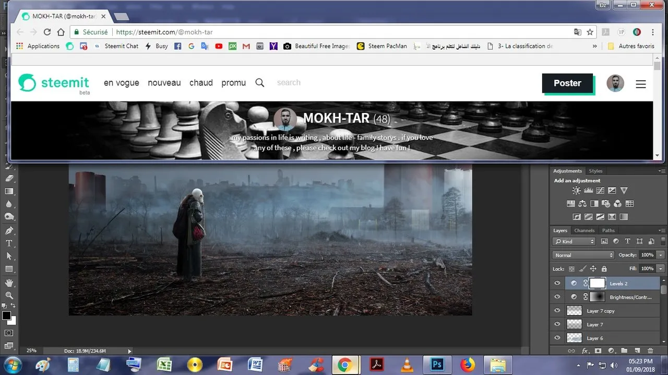Select the Adjustments panel tab
The width and height of the screenshot is (668, 375).
[568, 171]
